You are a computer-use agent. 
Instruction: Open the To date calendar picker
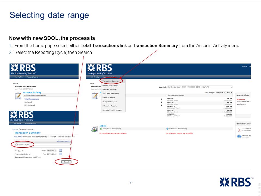(x=61, y=154)
